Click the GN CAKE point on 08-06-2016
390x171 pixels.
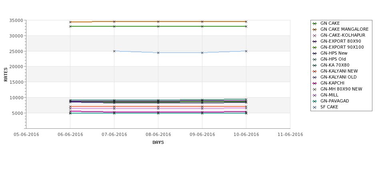click(x=158, y=26)
